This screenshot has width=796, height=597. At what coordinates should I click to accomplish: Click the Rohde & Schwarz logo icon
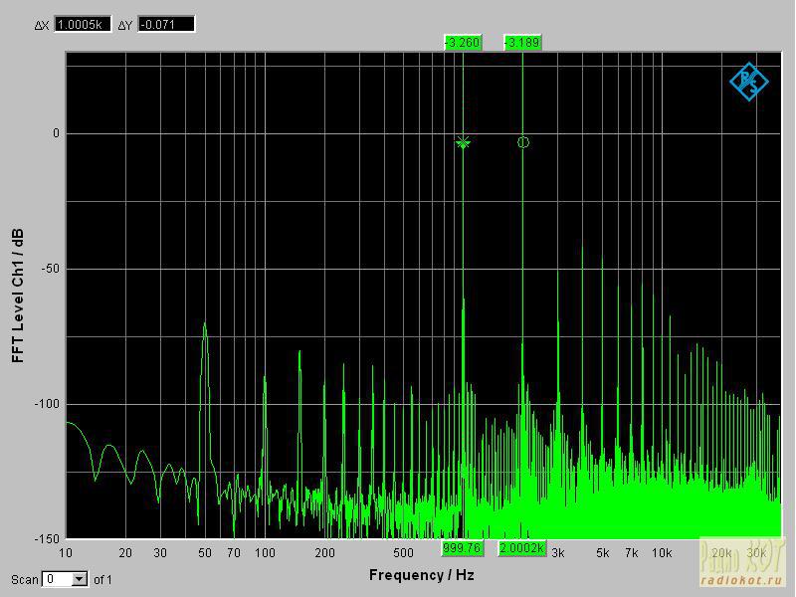tap(749, 82)
